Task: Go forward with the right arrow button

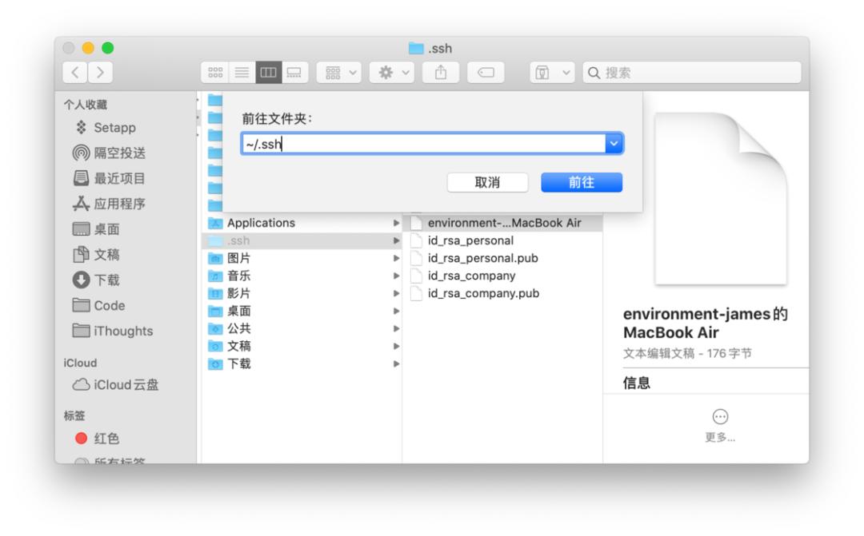Action: tap(100, 73)
